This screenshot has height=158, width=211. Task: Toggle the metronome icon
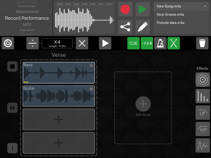pyautogui.click(x=160, y=43)
